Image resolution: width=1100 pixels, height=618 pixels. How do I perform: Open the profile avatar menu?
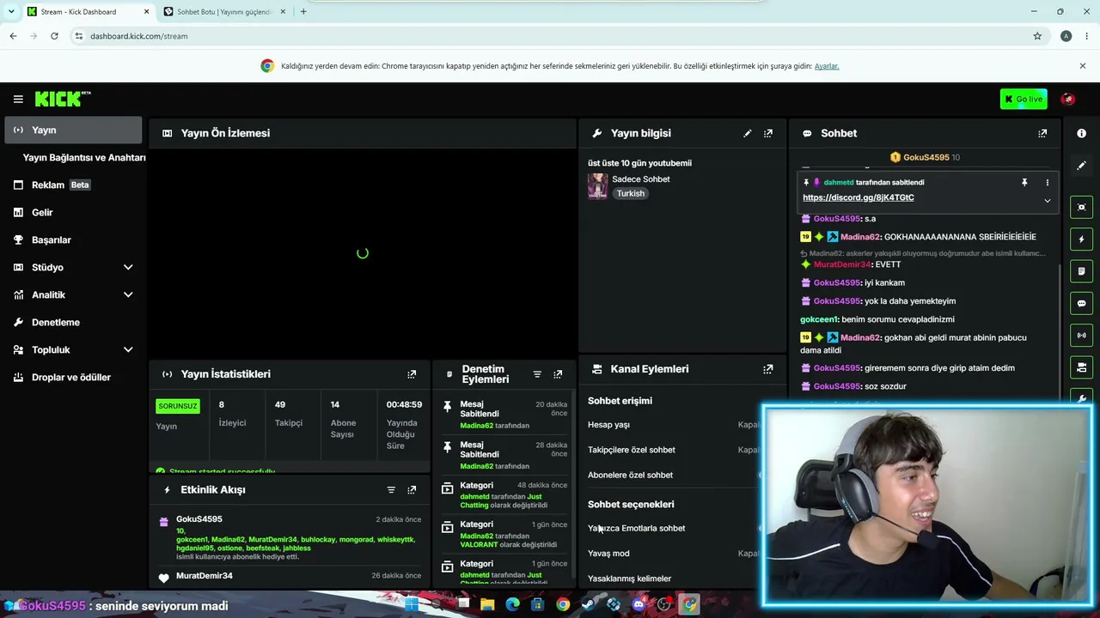(x=1068, y=100)
